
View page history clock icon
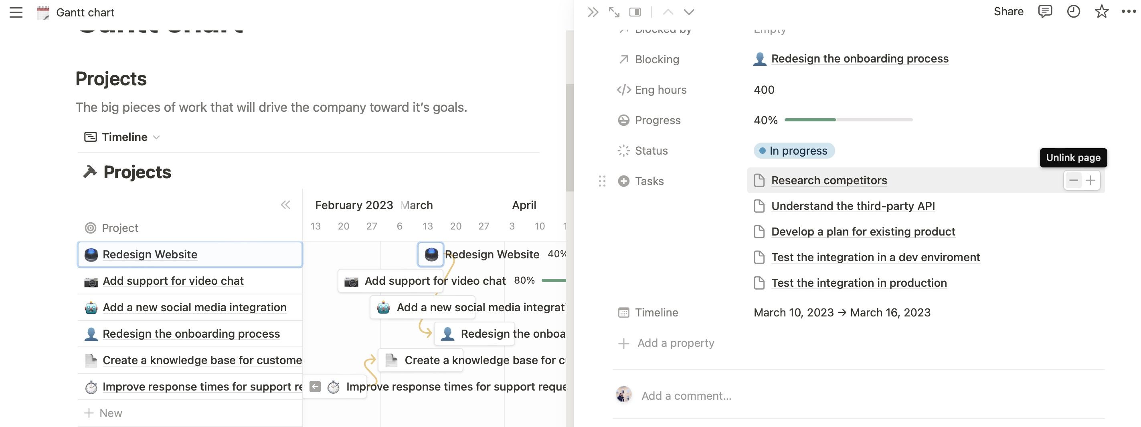coord(1073,12)
